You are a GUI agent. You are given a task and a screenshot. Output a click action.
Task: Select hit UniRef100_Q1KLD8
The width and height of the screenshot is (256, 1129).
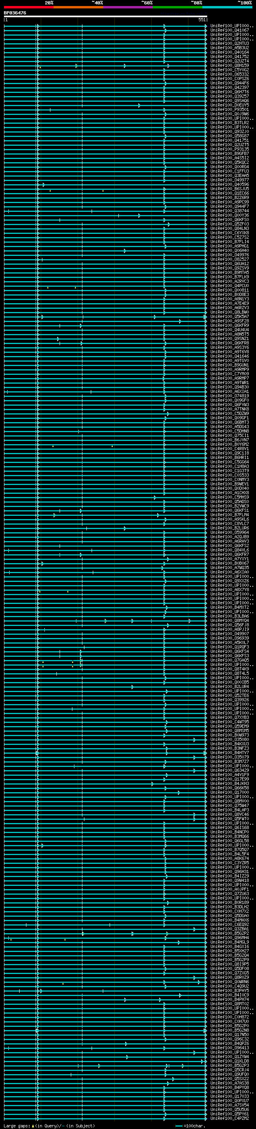point(230,1061)
